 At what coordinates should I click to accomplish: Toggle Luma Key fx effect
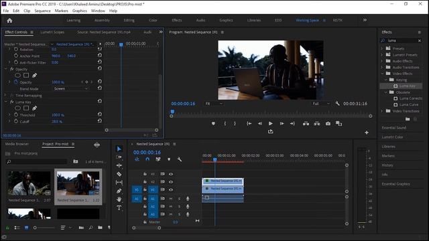click(12, 102)
